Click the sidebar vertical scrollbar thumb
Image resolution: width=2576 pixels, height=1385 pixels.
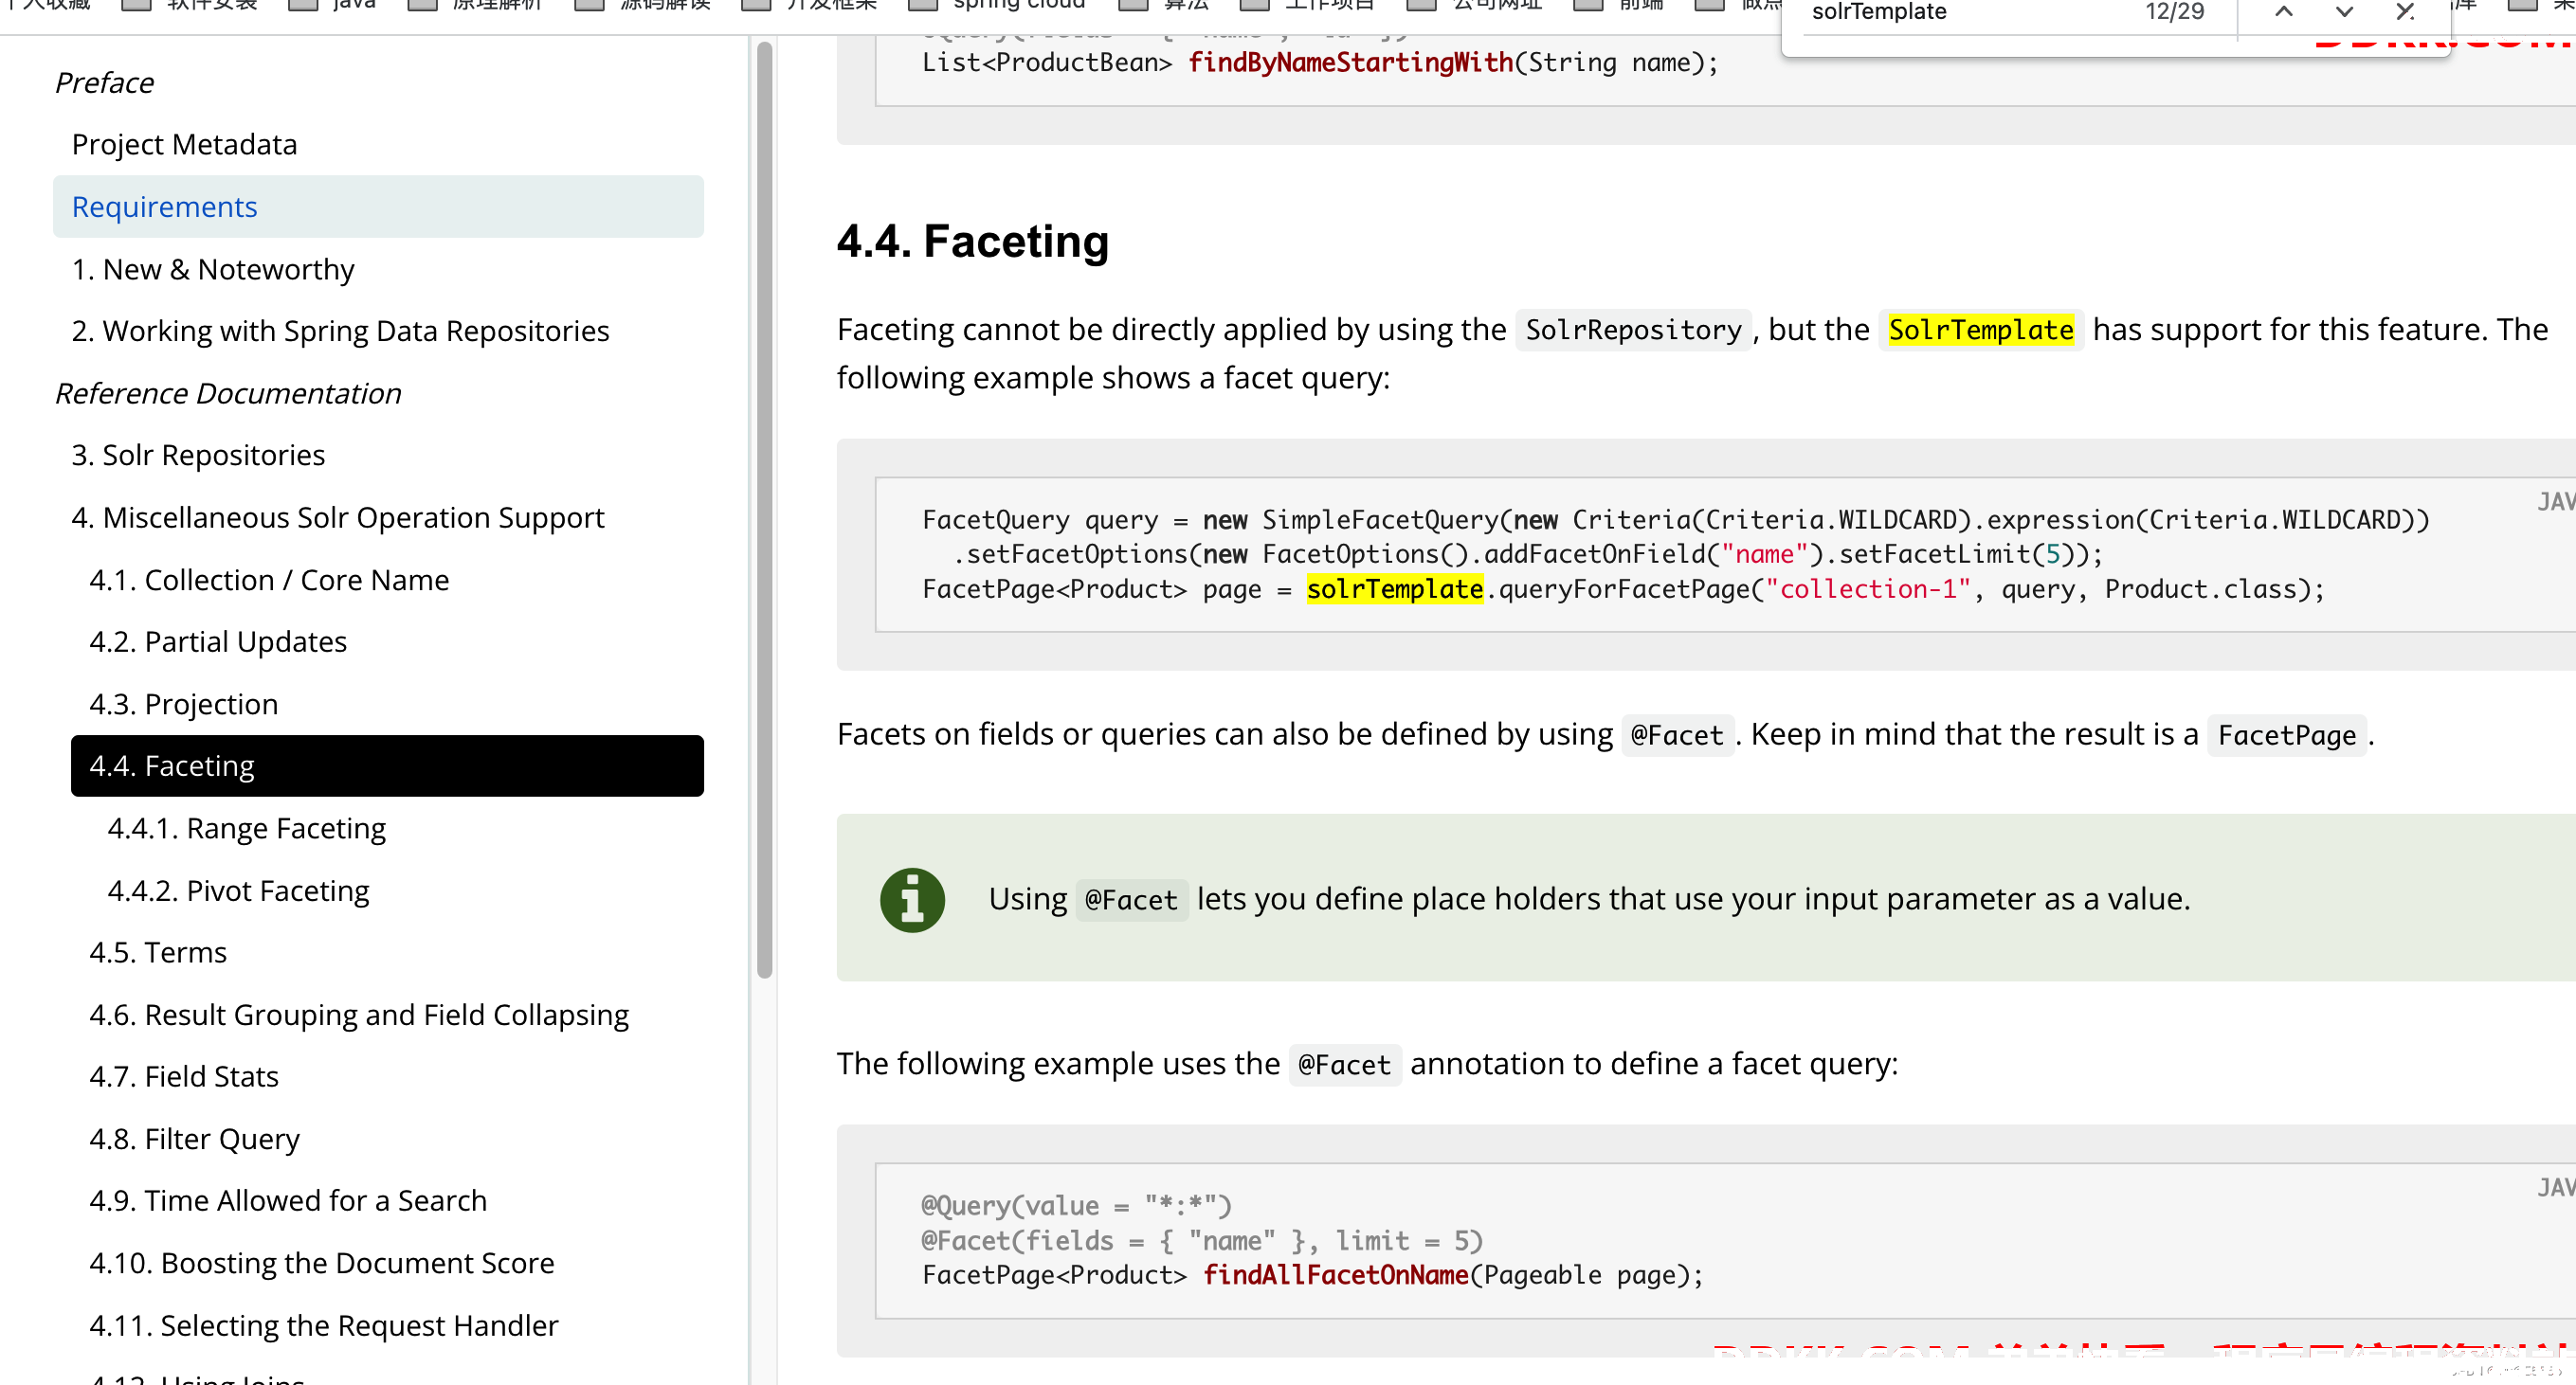coord(765,510)
